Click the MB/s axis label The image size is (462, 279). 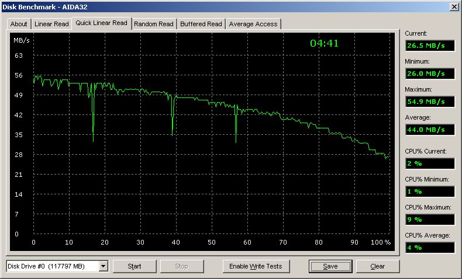pos(22,41)
